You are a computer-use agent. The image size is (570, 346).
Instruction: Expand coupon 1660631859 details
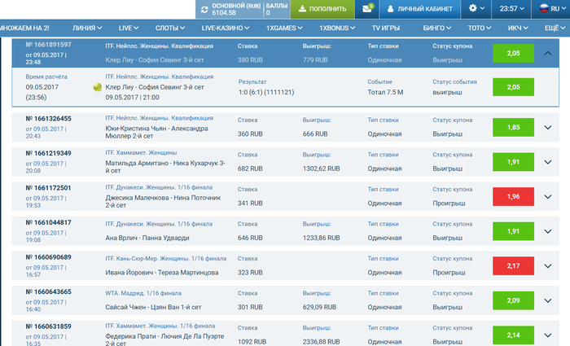tap(548, 335)
